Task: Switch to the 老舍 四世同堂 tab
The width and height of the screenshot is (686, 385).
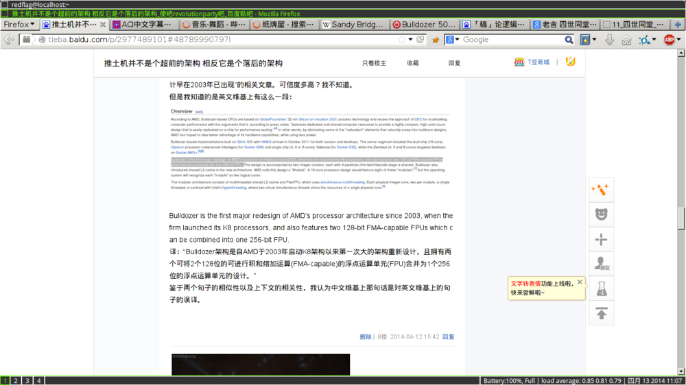Action: [565, 25]
